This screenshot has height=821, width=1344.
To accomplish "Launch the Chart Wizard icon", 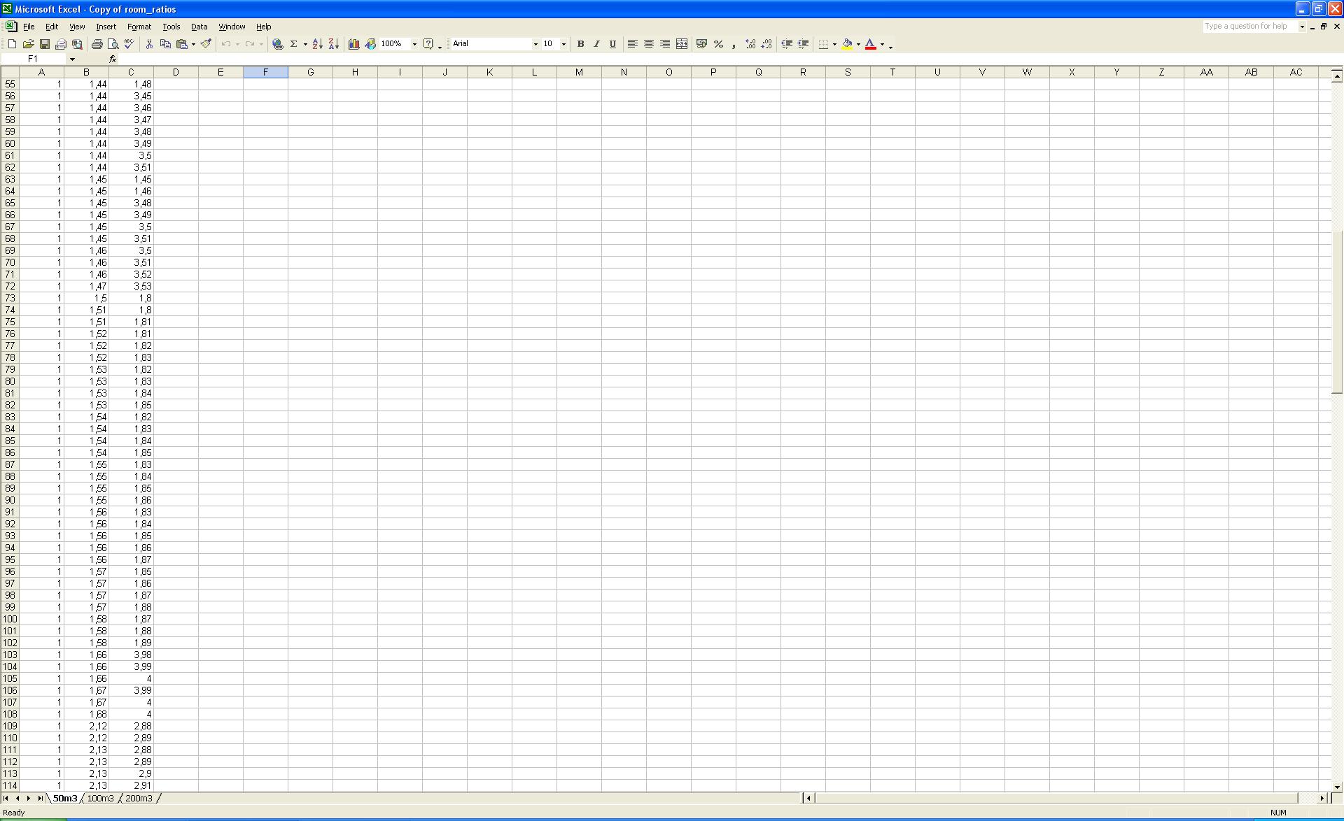I will click(x=353, y=44).
